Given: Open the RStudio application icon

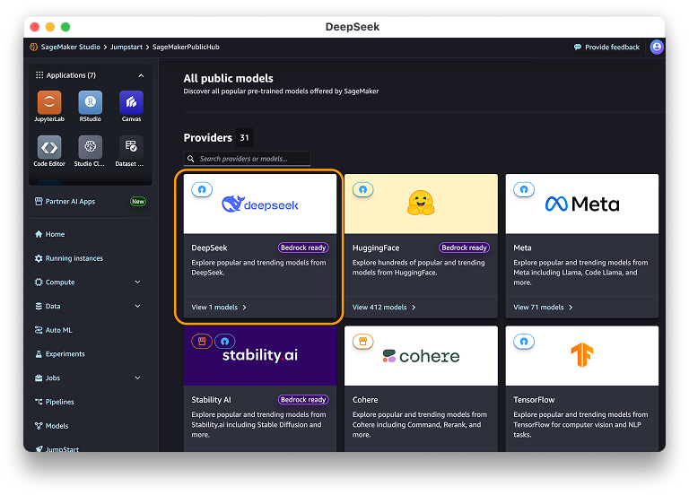Looking at the screenshot, I should click(90, 102).
